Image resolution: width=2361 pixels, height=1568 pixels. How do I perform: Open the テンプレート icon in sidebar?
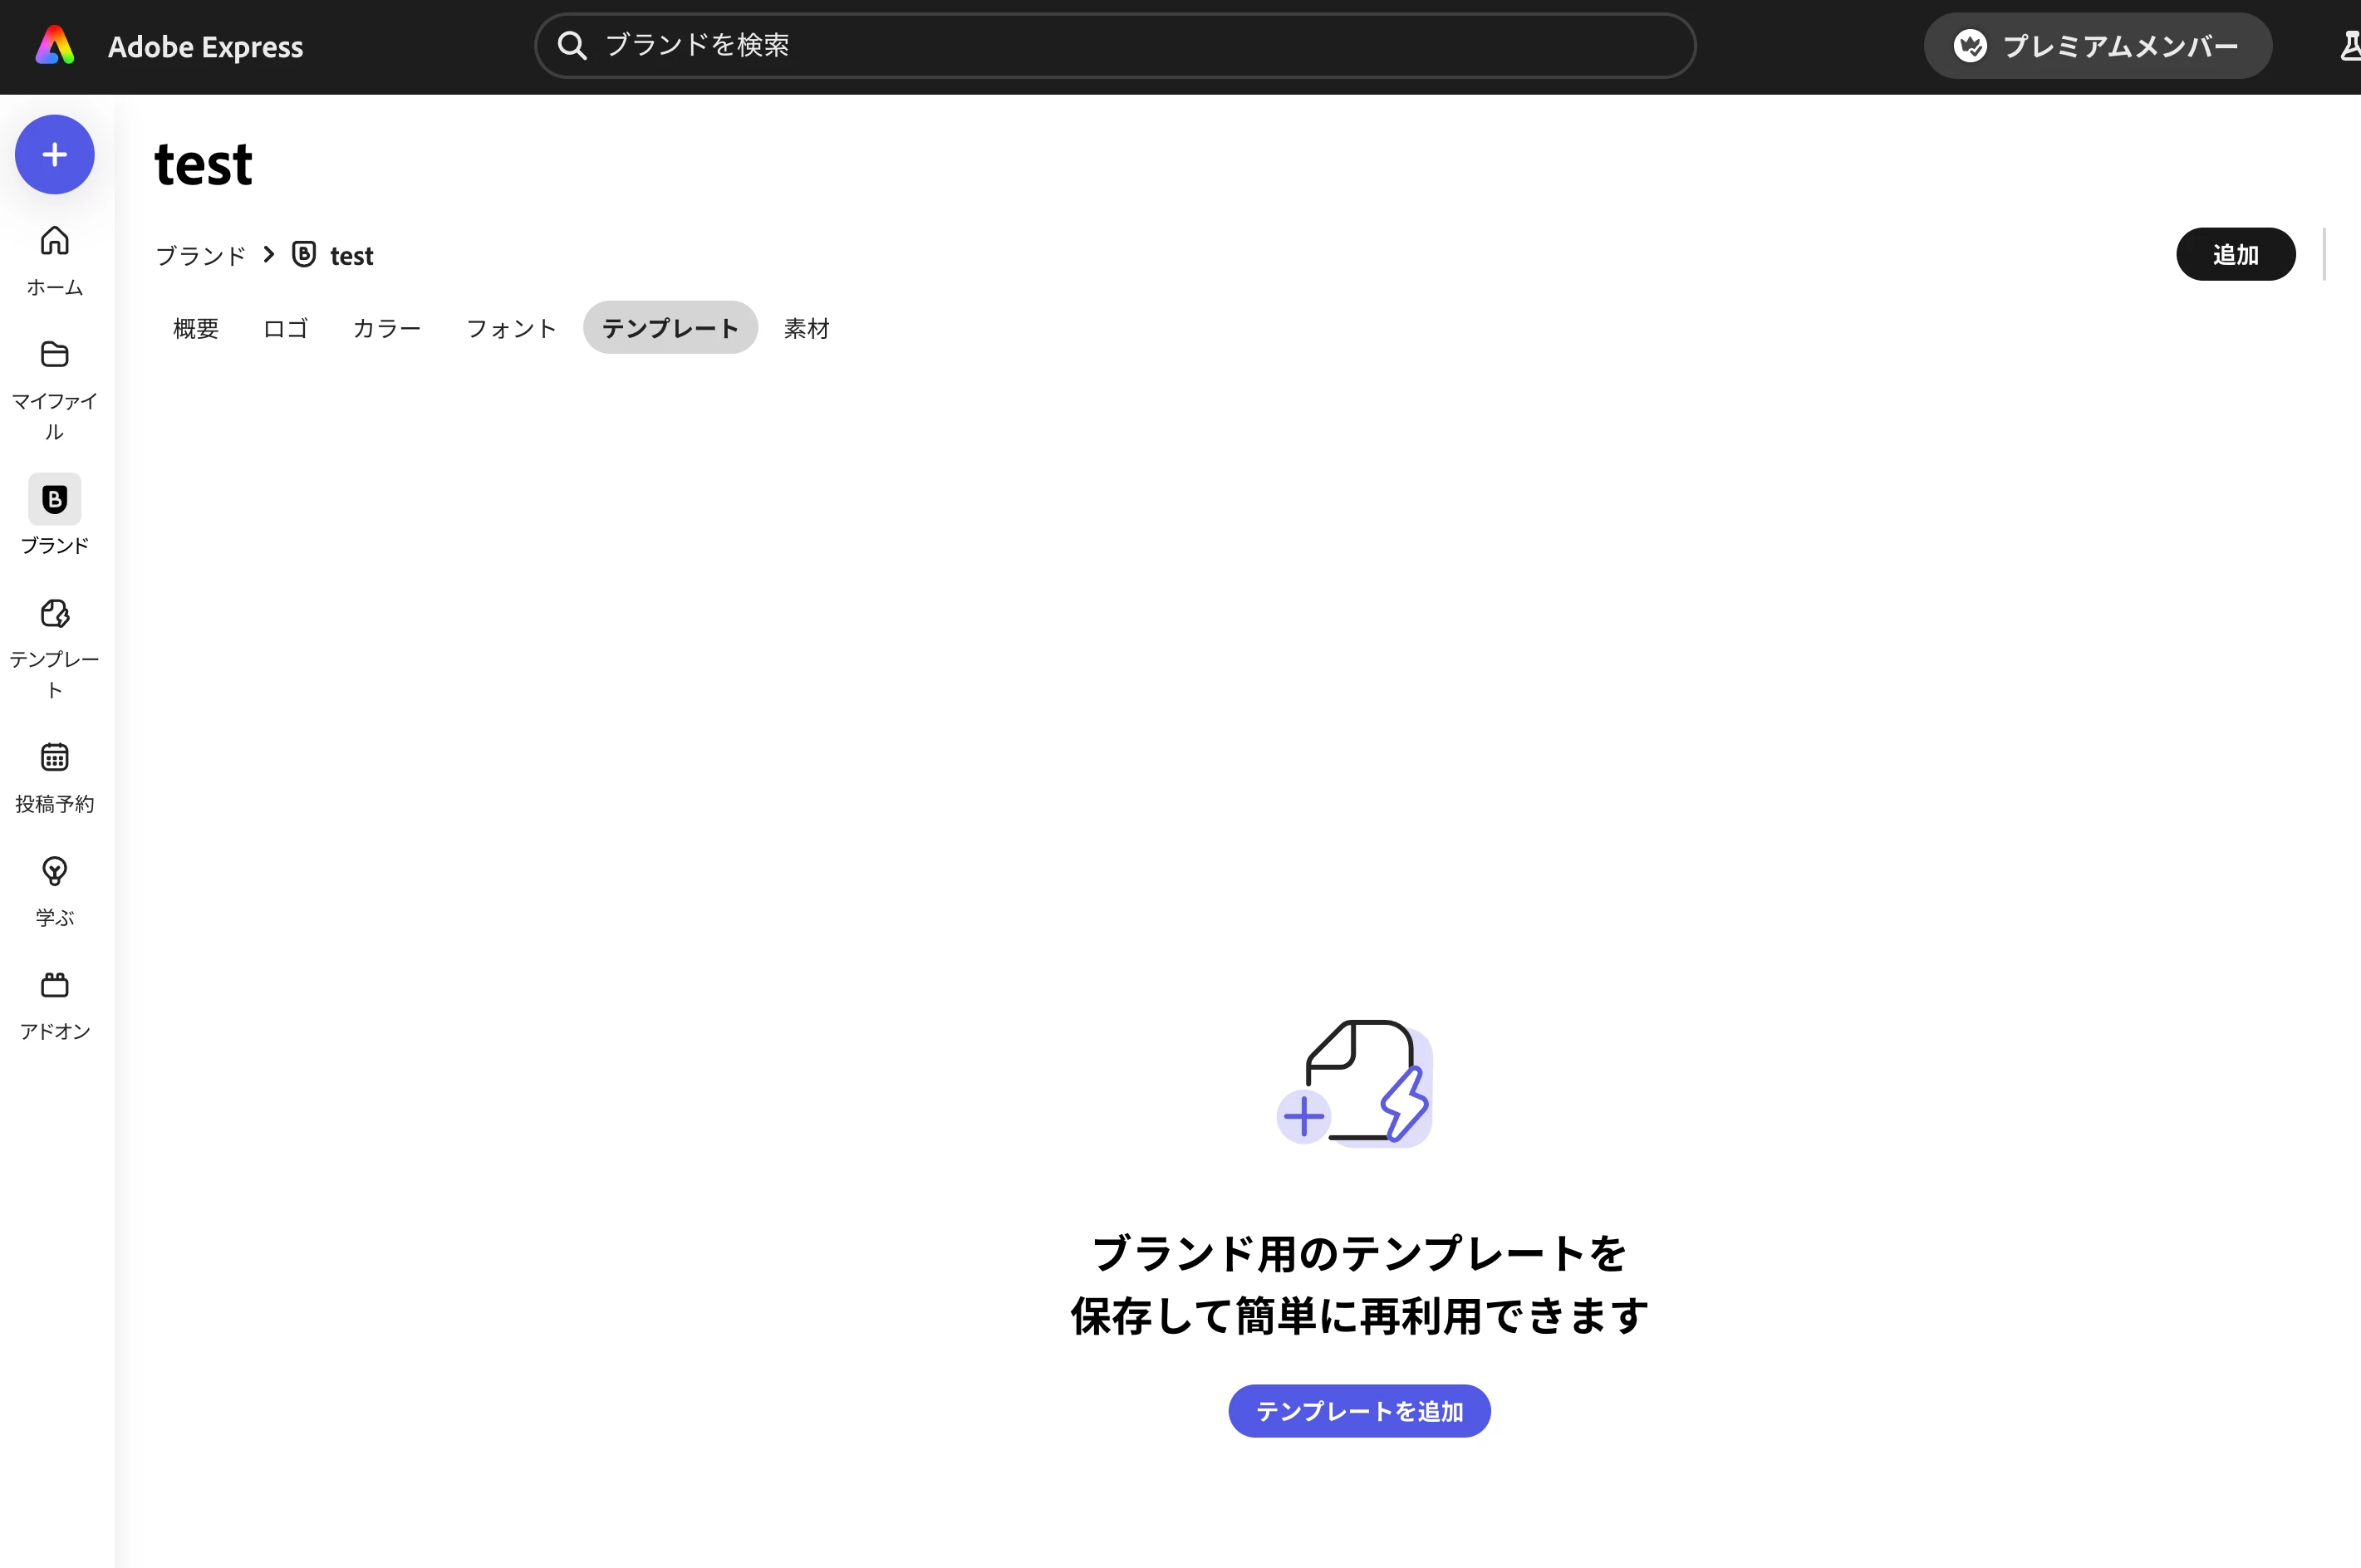[x=55, y=613]
